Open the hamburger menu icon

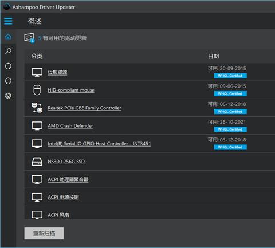[8, 21]
